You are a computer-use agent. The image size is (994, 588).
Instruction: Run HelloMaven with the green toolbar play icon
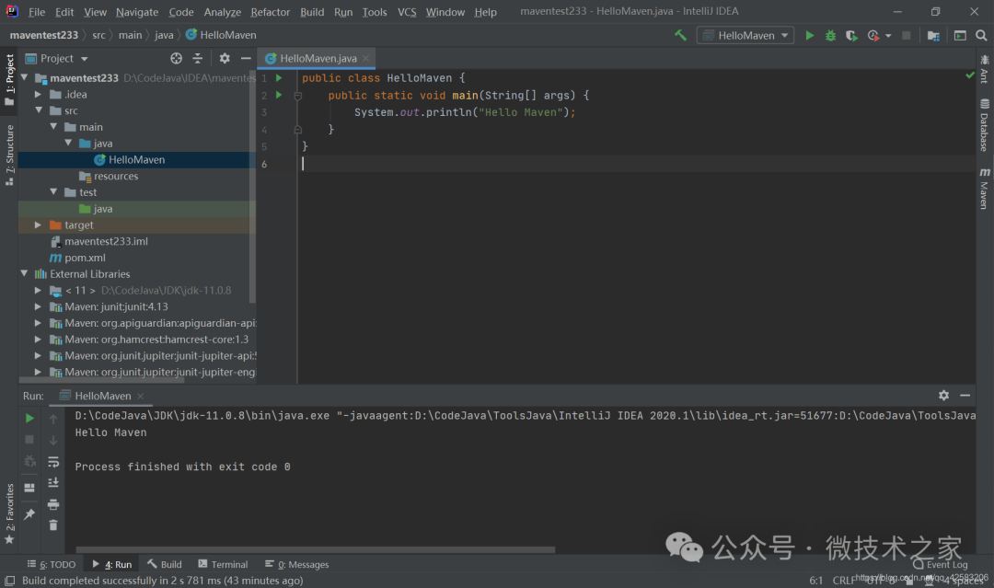[x=810, y=36]
